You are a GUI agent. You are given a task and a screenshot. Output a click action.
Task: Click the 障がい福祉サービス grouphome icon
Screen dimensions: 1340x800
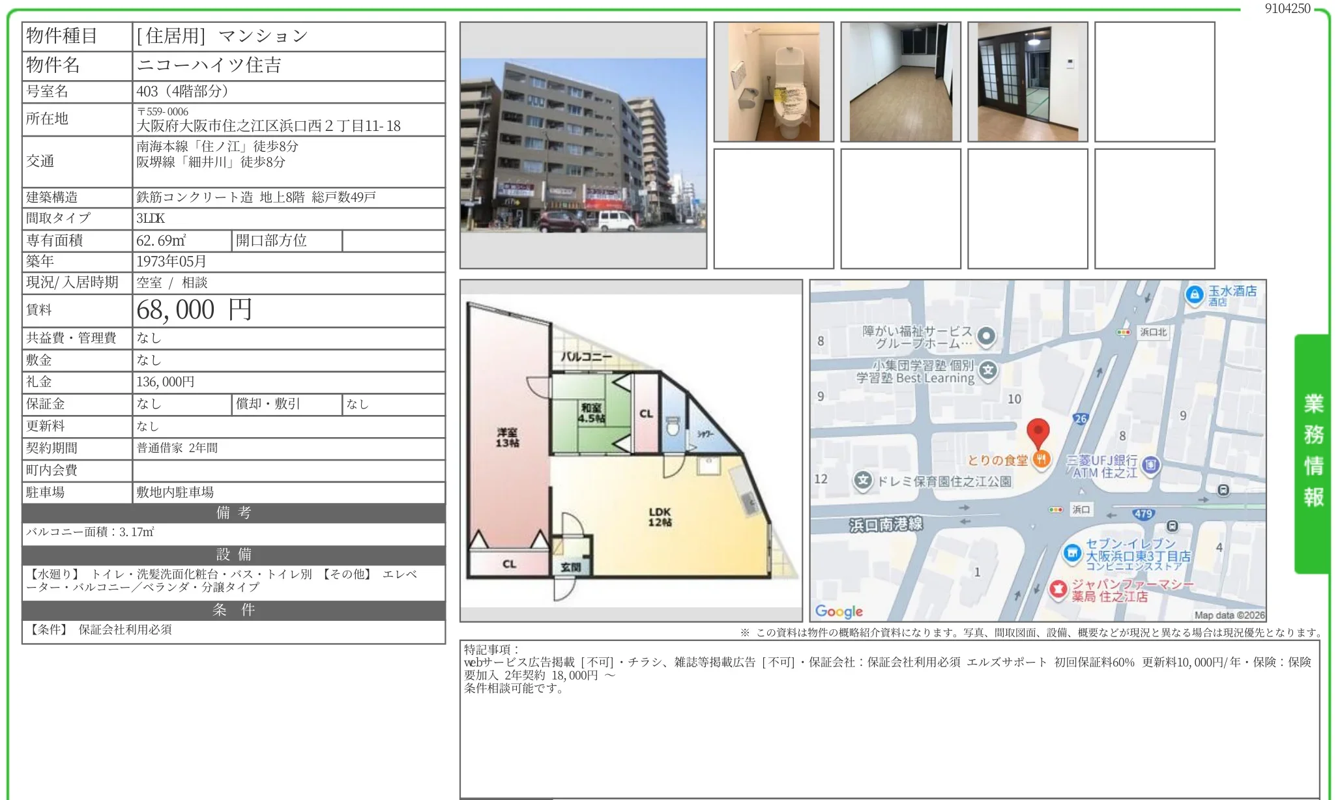coord(986,337)
